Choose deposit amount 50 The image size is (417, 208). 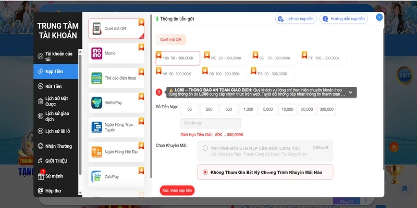coord(189,109)
